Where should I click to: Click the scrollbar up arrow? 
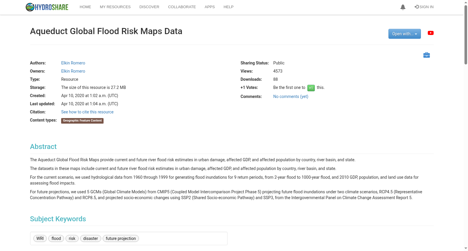(x=466, y=2)
